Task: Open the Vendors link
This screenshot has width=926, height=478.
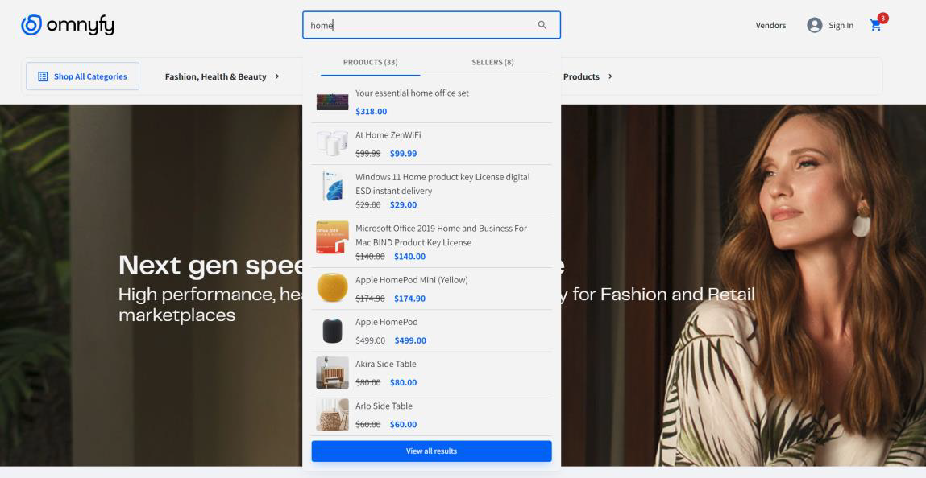Action: (x=770, y=25)
